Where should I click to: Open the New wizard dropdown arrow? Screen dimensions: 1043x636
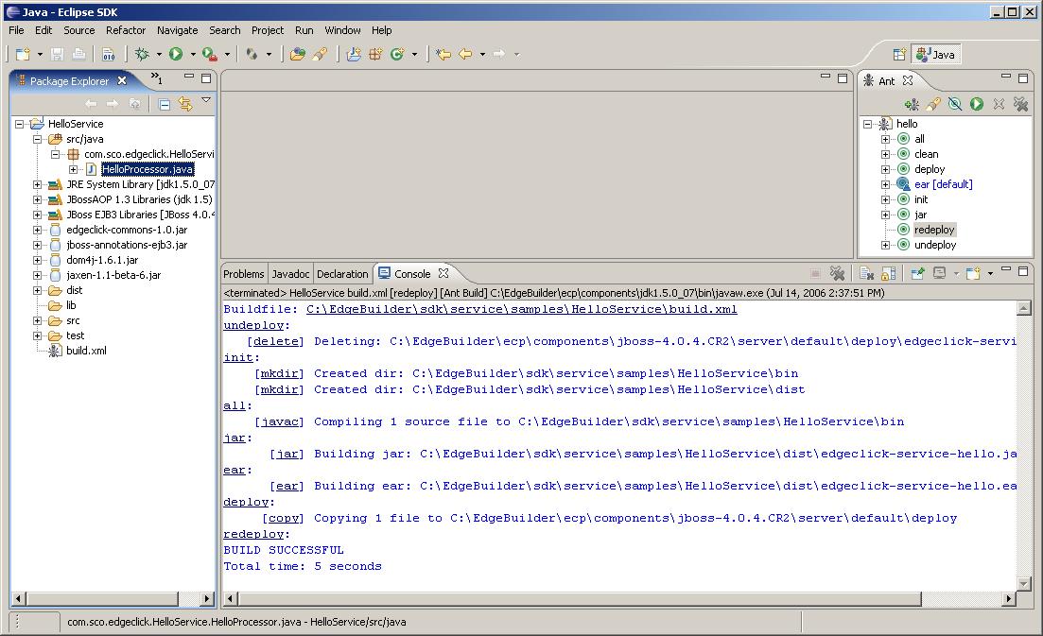click(40, 55)
